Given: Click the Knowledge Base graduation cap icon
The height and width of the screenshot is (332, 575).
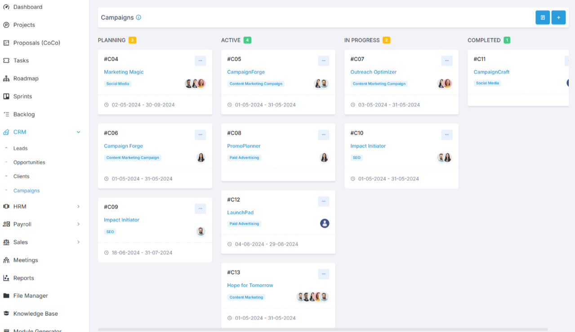Looking at the screenshot, I should tap(6, 314).
